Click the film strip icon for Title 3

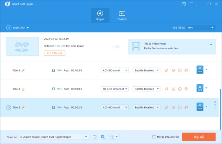(54, 70)
